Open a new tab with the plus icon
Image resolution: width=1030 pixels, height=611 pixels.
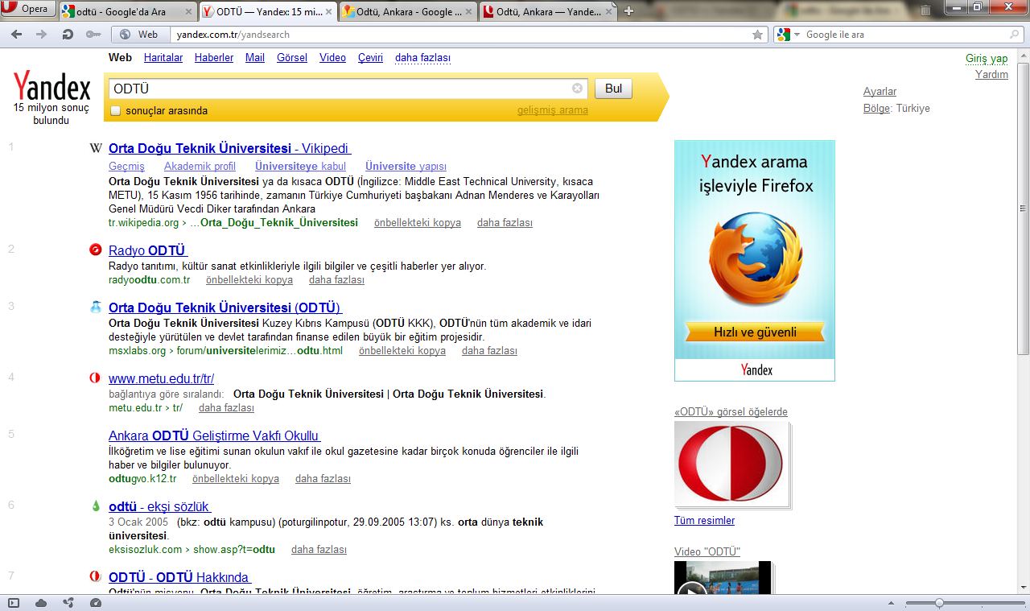[628, 10]
